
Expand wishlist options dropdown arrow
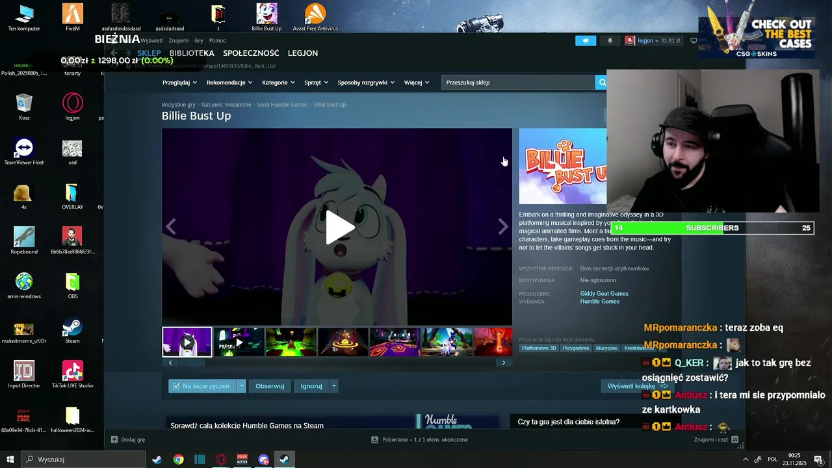click(242, 386)
